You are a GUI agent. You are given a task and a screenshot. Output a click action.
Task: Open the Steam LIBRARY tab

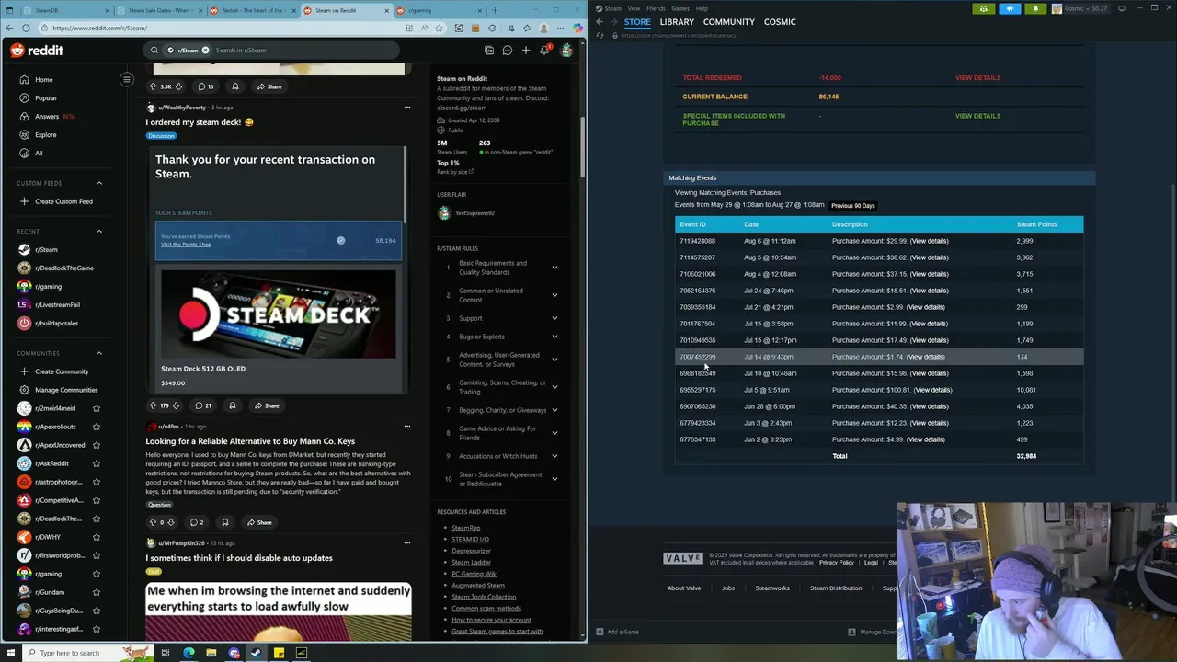pyautogui.click(x=677, y=22)
